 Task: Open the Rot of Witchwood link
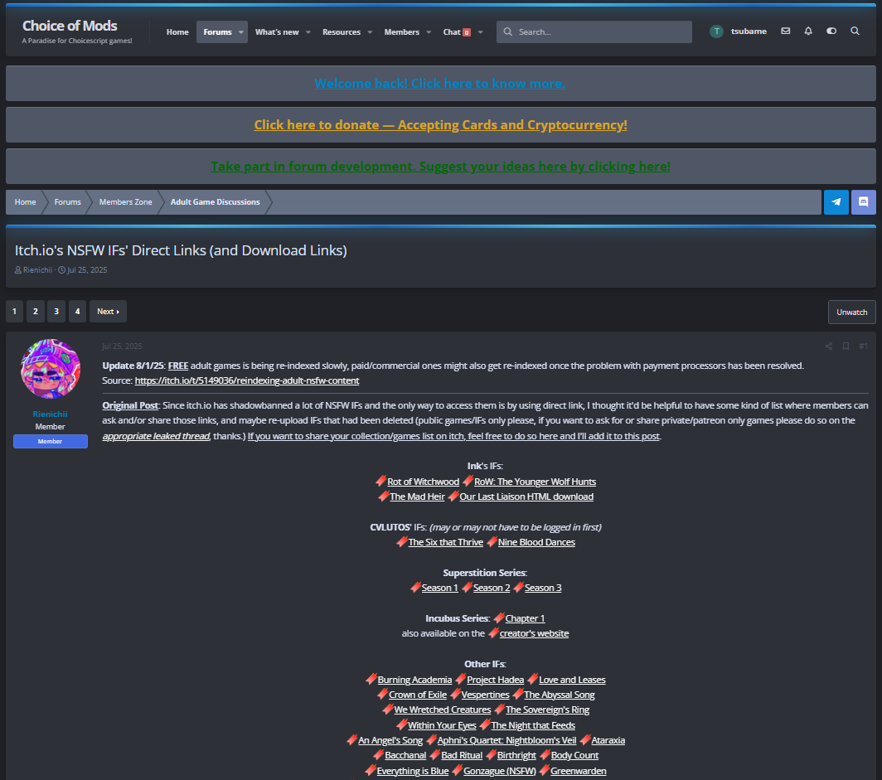pos(423,482)
